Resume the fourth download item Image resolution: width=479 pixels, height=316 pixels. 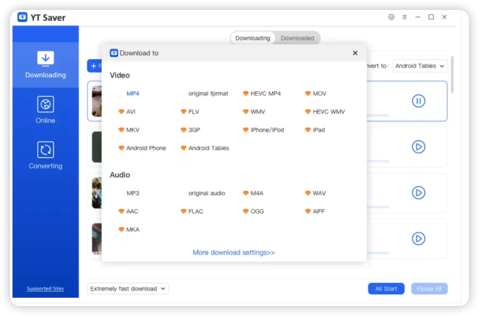point(418,239)
